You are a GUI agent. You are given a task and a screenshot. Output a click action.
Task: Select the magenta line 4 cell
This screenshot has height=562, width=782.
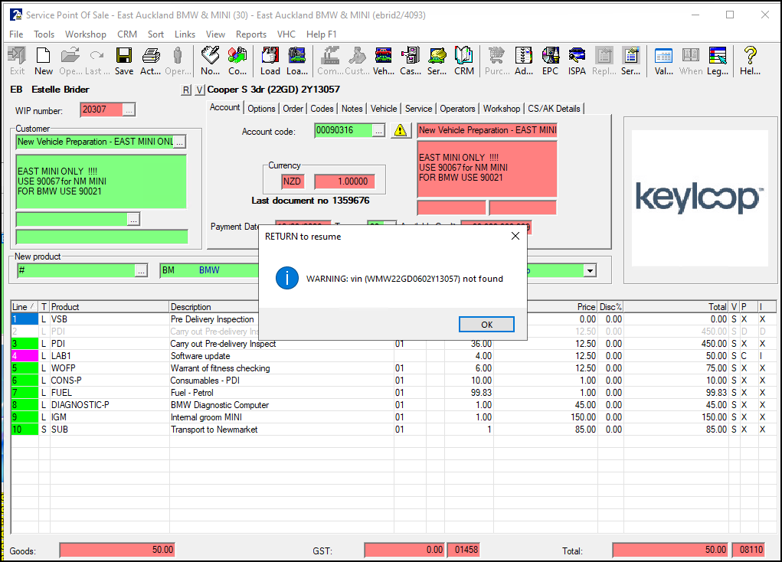[x=25, y=356]
